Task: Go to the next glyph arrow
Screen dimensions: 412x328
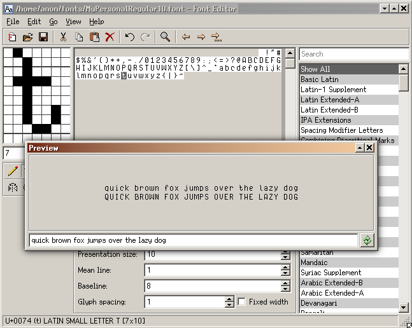Action: point(201,38)
